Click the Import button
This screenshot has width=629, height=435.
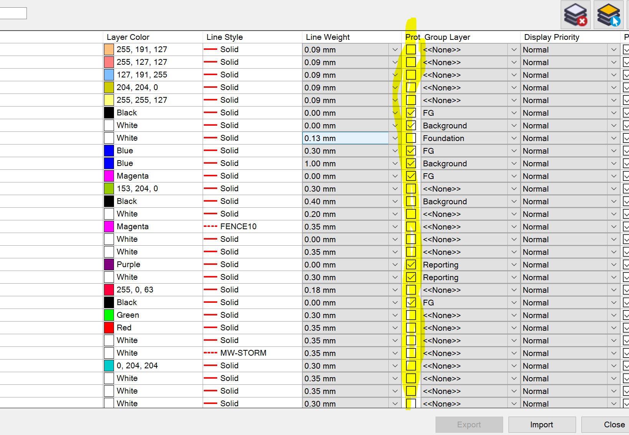point(542,425)
